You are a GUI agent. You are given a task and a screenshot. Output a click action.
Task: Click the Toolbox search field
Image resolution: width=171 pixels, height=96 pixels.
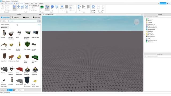[x=22, y=21]
